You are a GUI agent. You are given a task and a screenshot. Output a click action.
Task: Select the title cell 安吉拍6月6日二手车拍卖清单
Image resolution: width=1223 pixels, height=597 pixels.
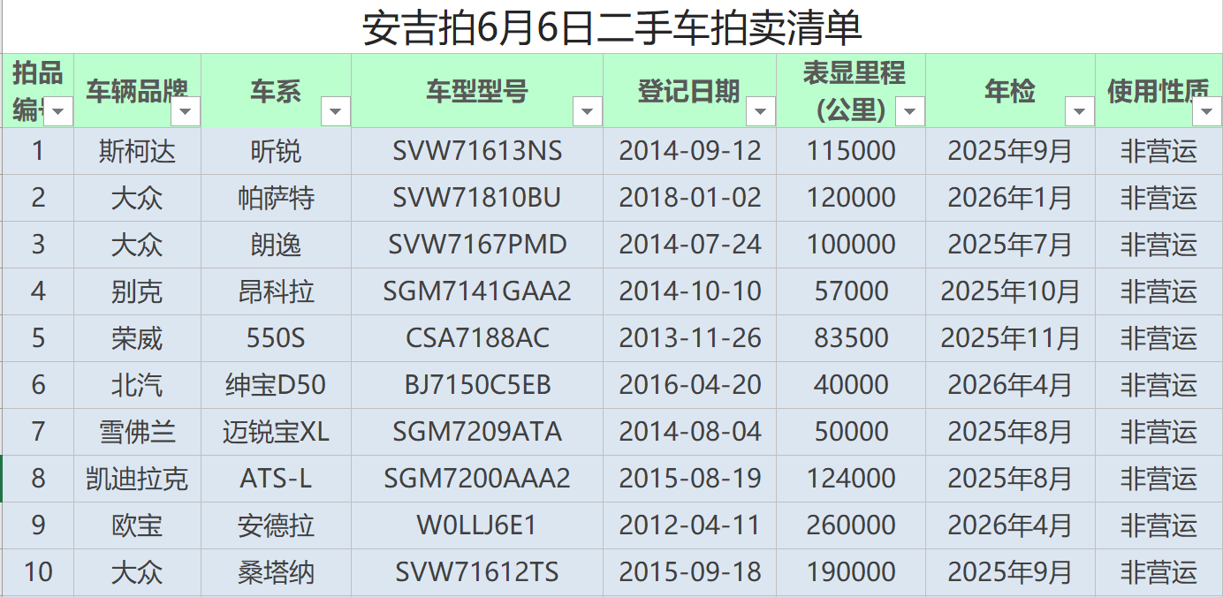[x=612, y=27]
